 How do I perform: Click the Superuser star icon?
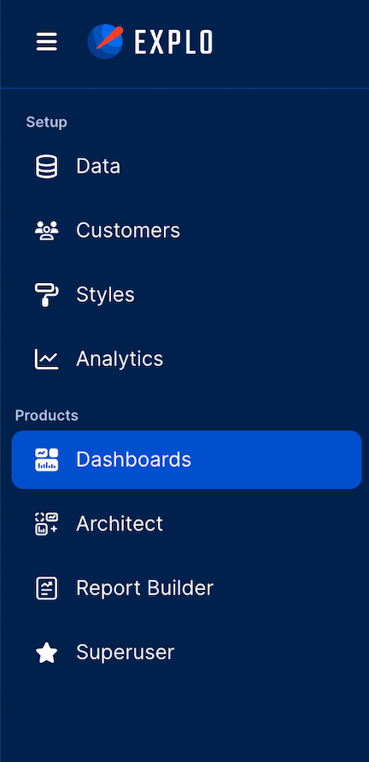(47, 653)
